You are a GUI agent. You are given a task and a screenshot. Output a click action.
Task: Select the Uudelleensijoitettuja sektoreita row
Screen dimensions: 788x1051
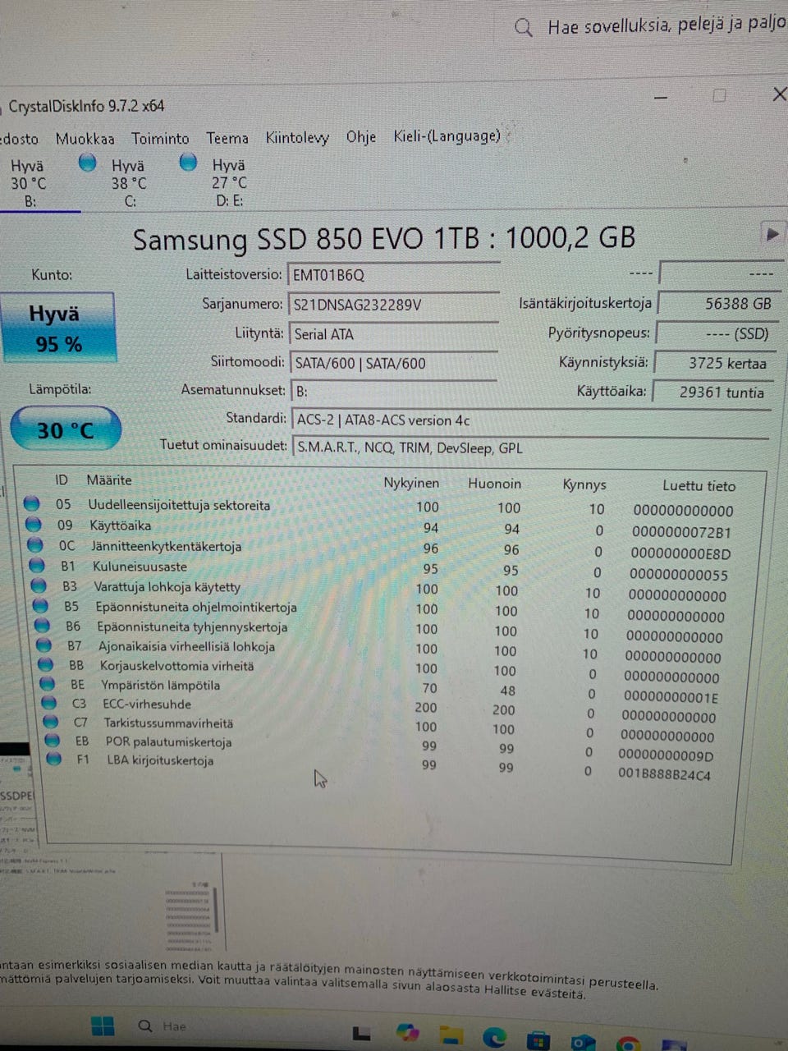(379, 507)
